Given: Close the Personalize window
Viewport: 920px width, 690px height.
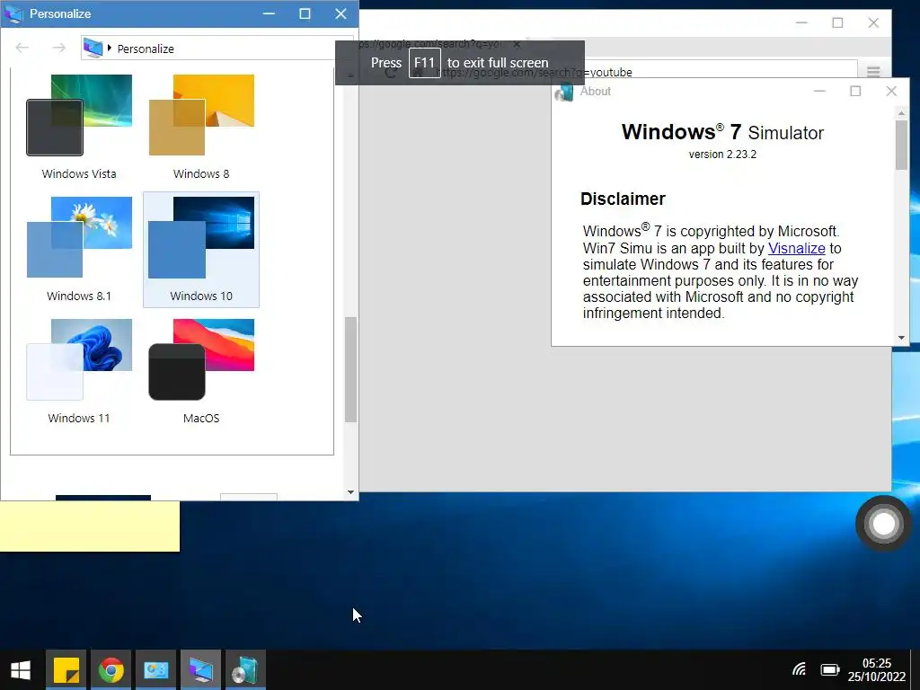Looking at the screenshot, I should pyautogui.click(x=341, y=13).
